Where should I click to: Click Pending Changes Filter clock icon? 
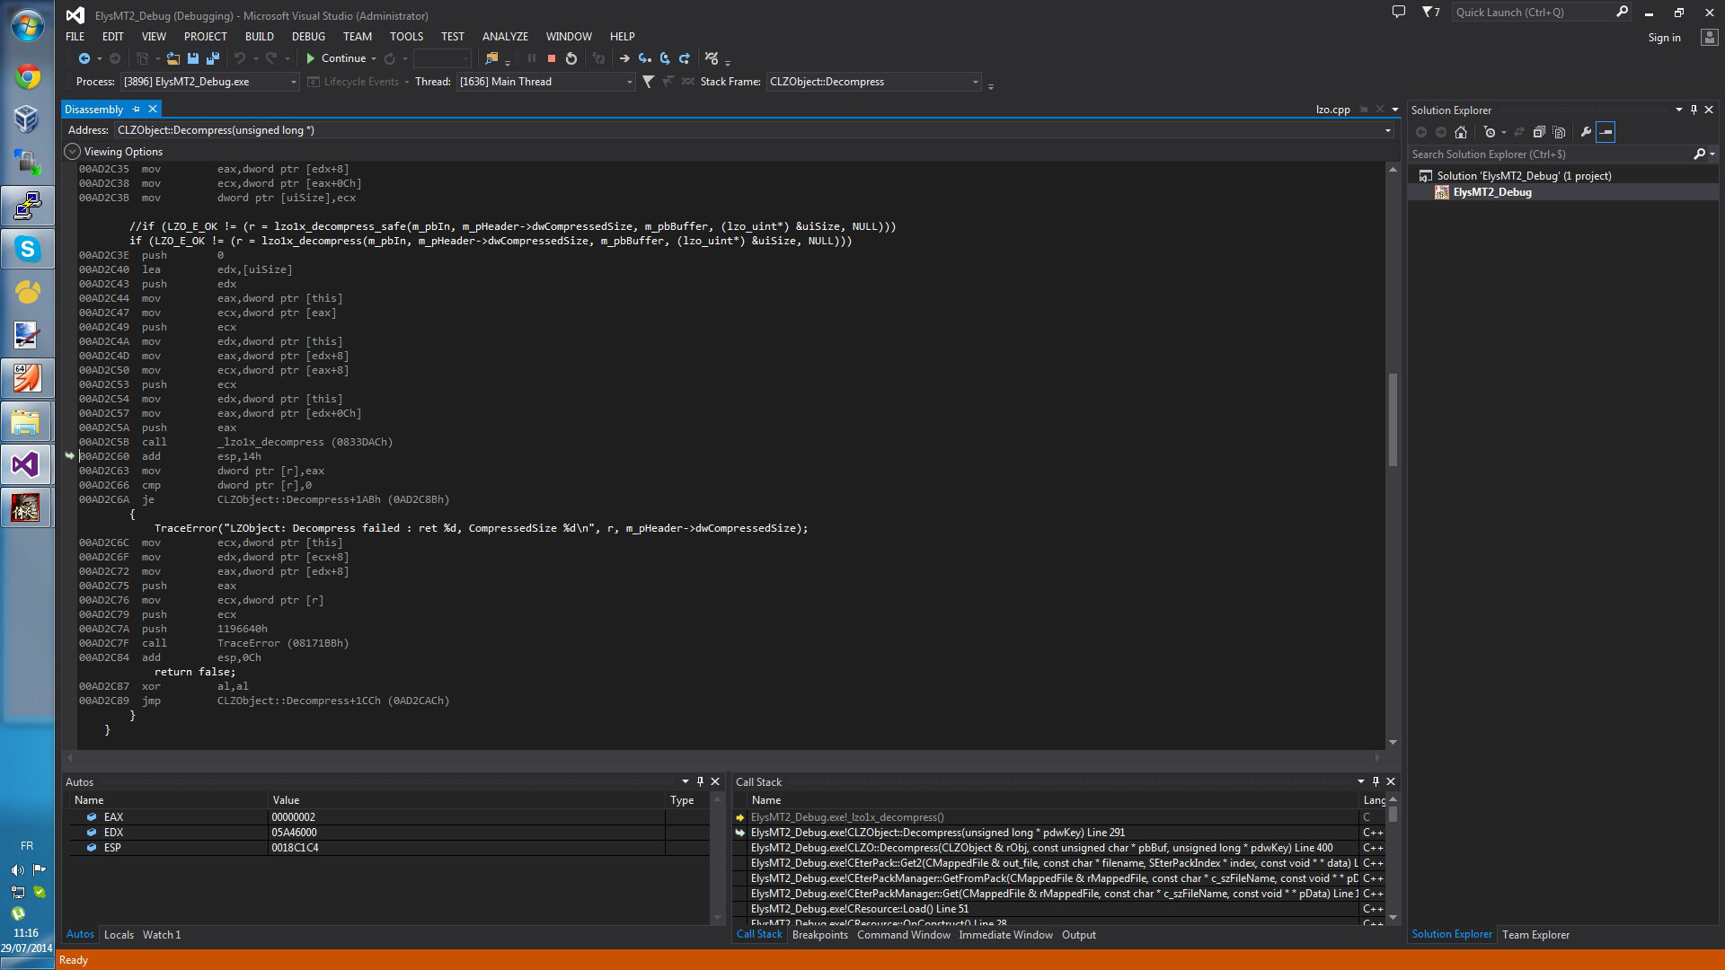pos(1489,132)
